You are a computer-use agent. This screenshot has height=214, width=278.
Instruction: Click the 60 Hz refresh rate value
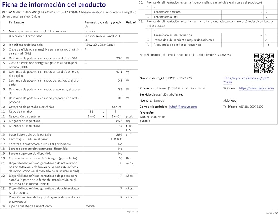pos(120,158)
